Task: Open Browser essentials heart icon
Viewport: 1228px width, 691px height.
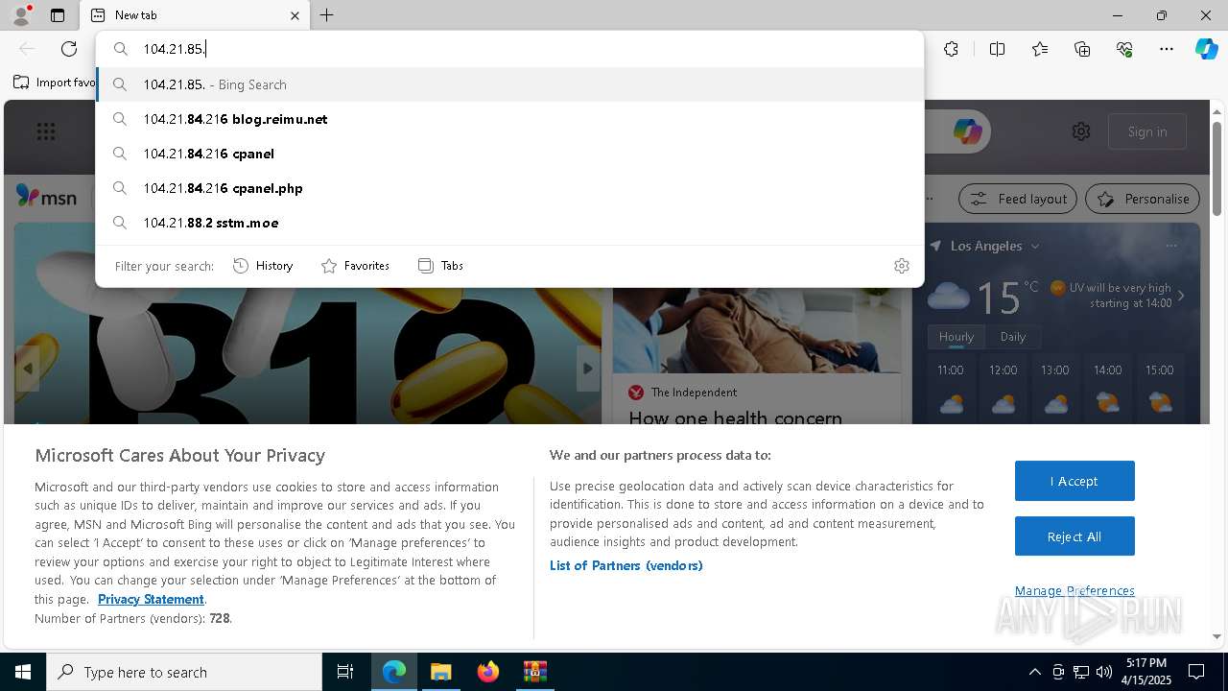Action: click(1124, 49)
